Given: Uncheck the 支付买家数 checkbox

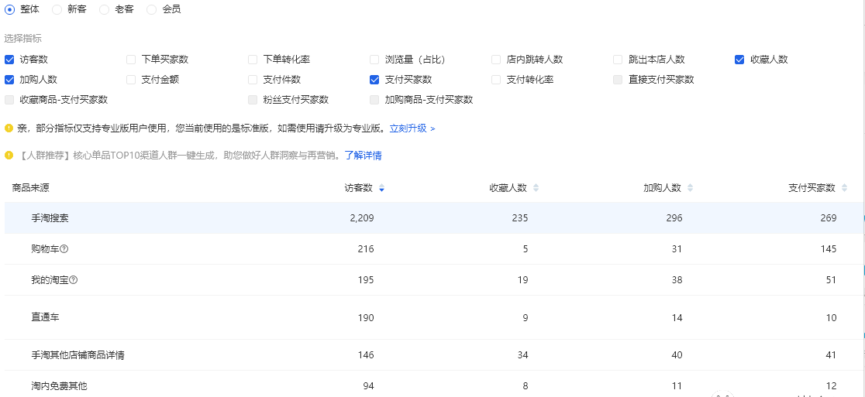Looking at the screenshot, I should 374,79.
